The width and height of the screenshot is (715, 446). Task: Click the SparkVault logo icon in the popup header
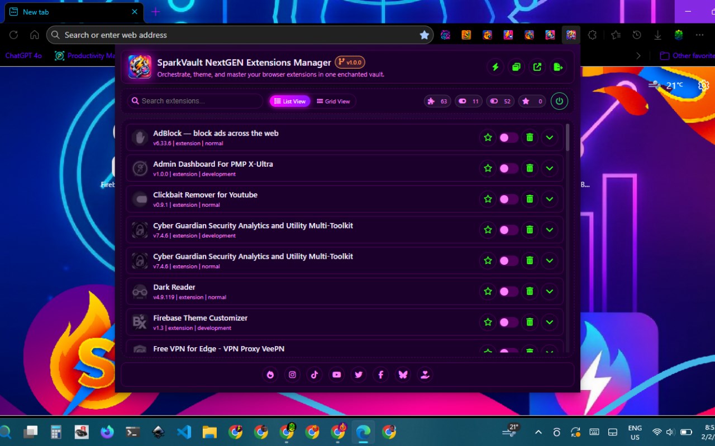140,67
